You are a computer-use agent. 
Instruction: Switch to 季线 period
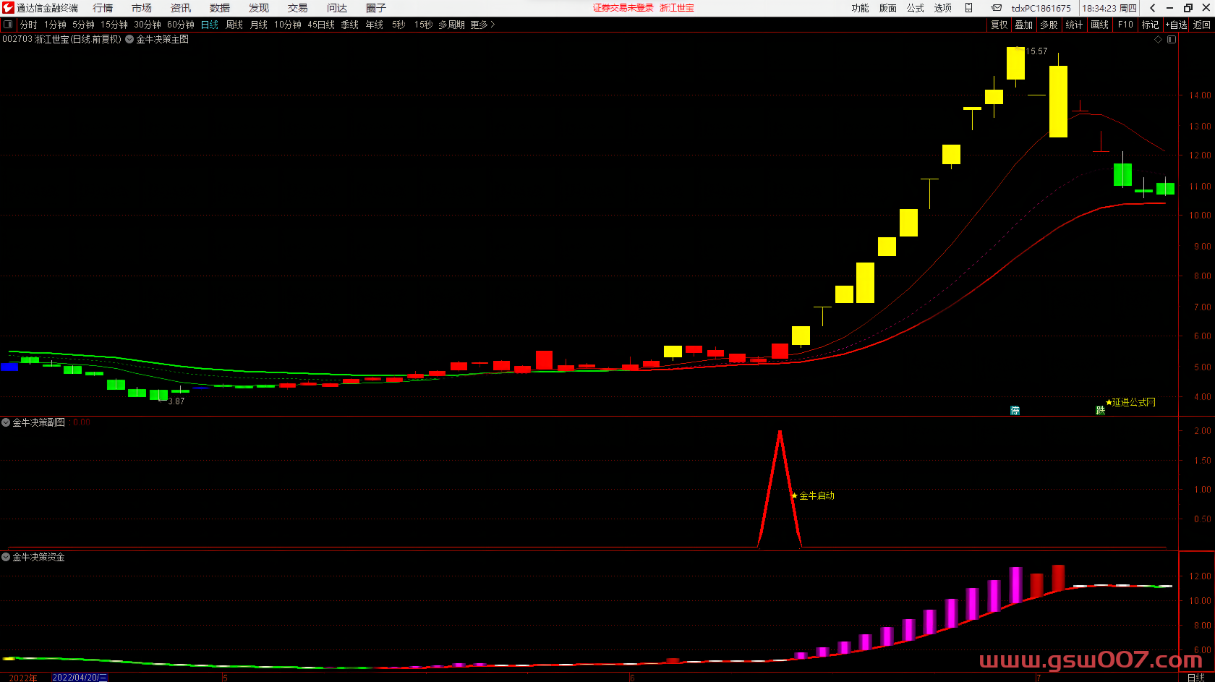click(350, 25)
